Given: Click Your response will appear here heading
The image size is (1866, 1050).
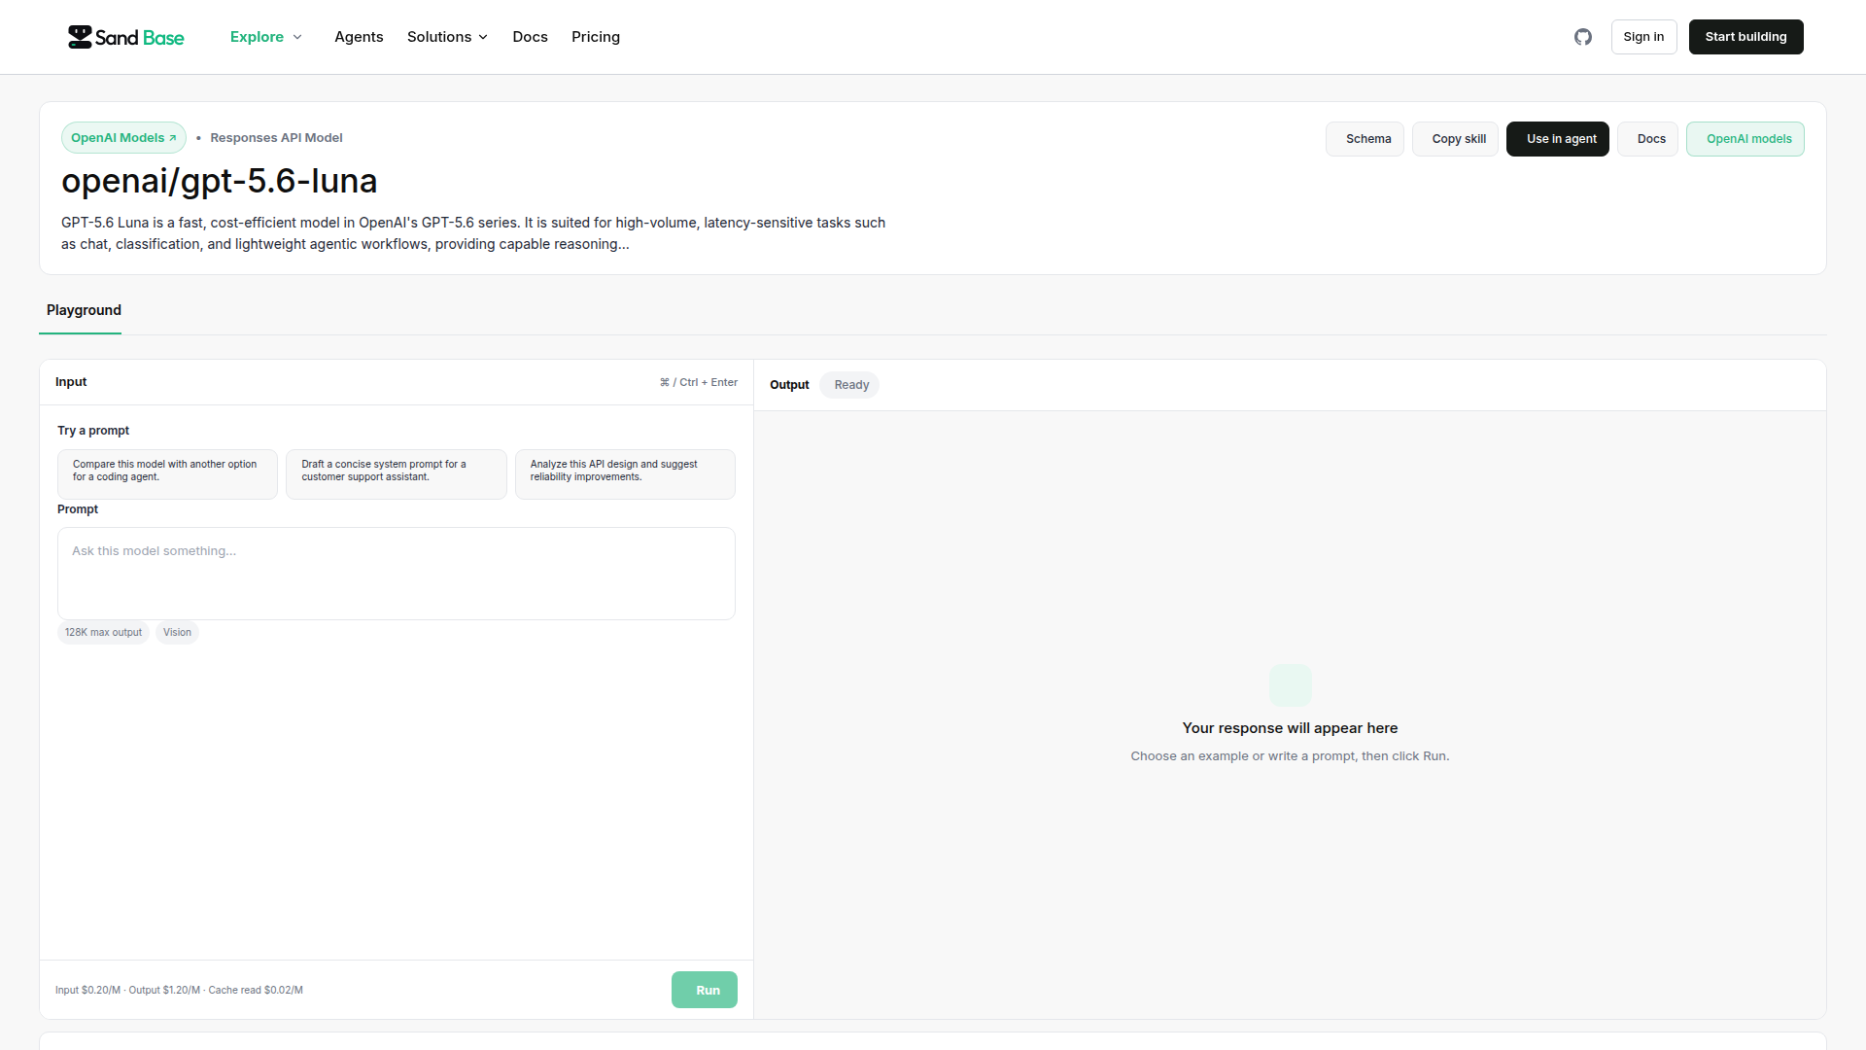Looking at the screenshot, I should (1290, 728).
